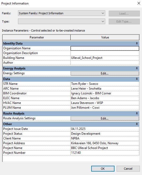Collapse the Data section chevron
The width and height of the screenshot is (142, 175).
point(137,79)
